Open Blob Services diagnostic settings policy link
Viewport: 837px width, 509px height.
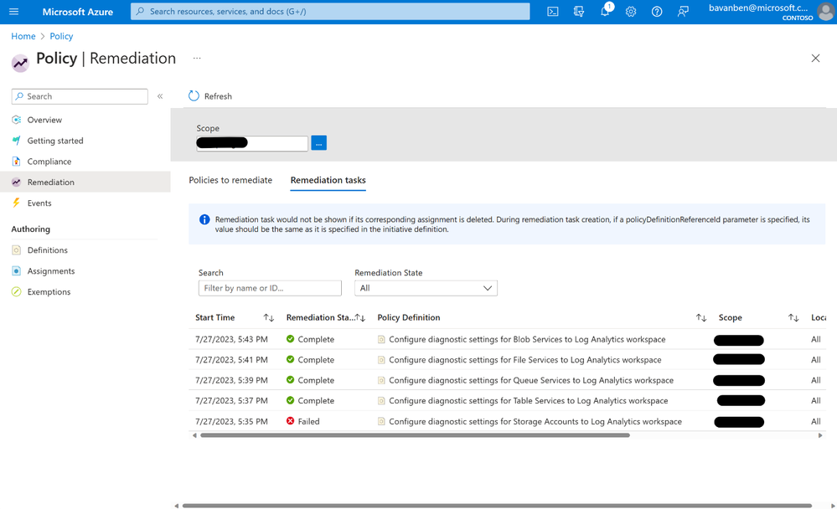tap(527, 339)
